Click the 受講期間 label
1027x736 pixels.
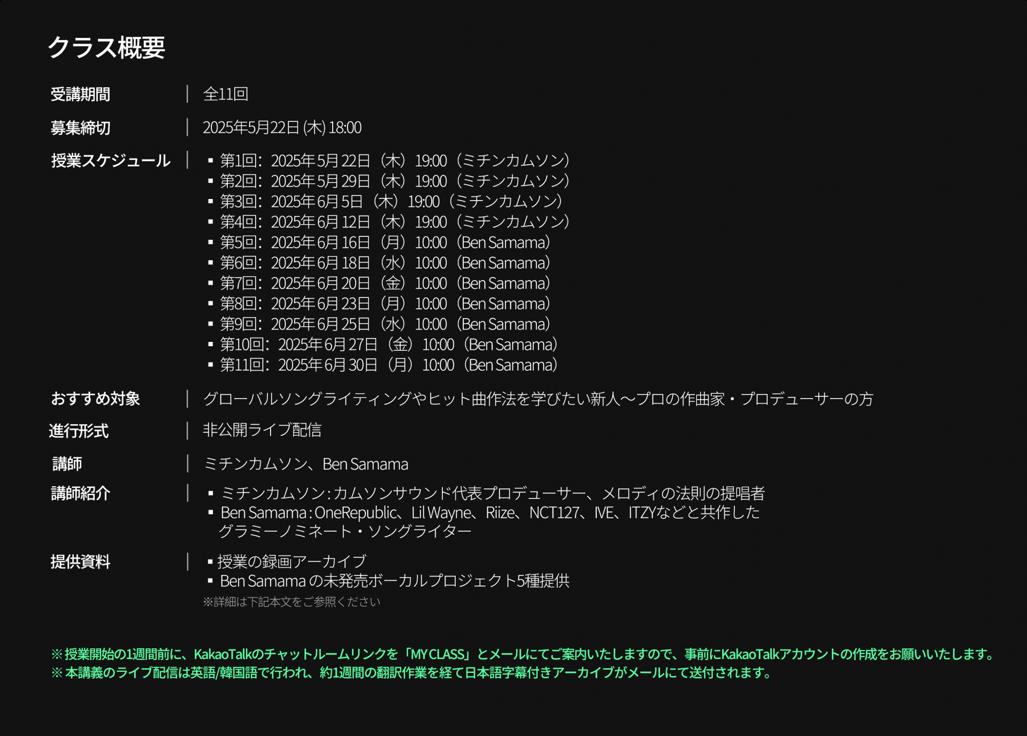80,95
